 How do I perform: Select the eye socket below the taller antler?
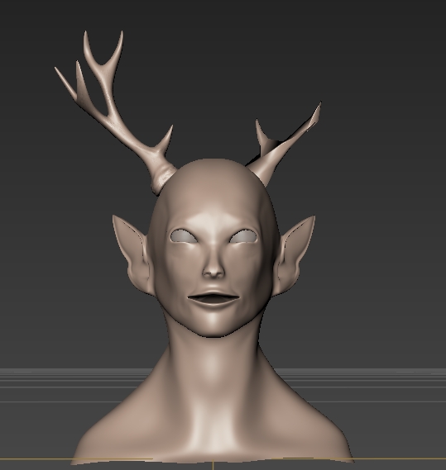184,236
